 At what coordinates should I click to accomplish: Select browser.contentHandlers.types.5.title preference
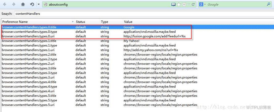[x=29, y=96]
